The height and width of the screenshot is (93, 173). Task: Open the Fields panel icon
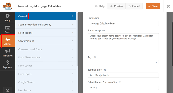[x=7, y=28]
